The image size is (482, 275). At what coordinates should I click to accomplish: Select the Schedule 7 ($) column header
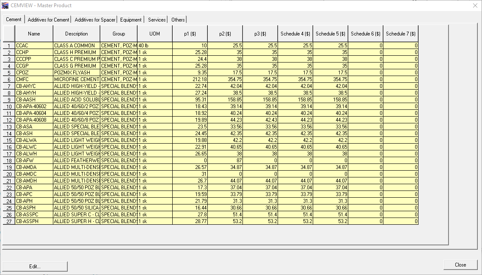[400, 34]
